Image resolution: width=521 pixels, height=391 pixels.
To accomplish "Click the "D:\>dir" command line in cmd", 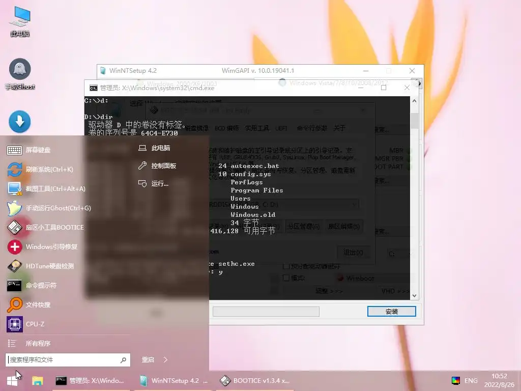I will pyautogui.click(x=98, y=117).
